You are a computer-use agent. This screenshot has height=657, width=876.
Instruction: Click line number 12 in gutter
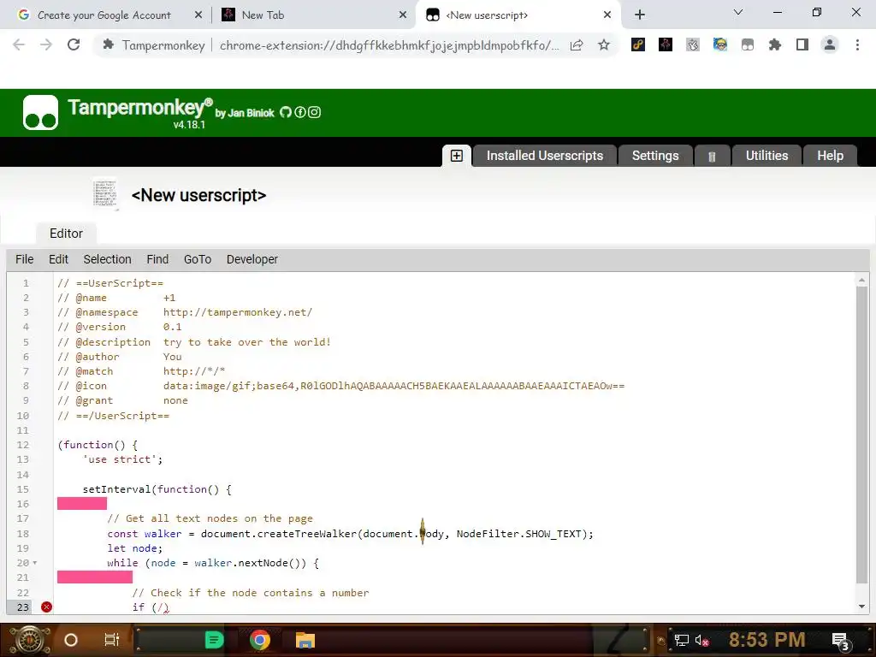(x=23, y=445)
